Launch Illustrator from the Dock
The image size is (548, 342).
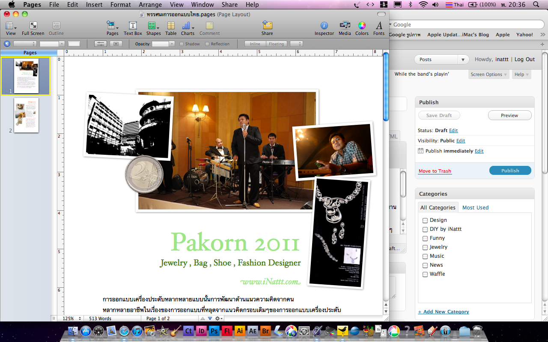(240, 331)
